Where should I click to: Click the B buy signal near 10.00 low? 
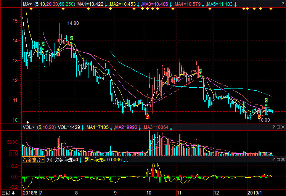coord(259,116)
